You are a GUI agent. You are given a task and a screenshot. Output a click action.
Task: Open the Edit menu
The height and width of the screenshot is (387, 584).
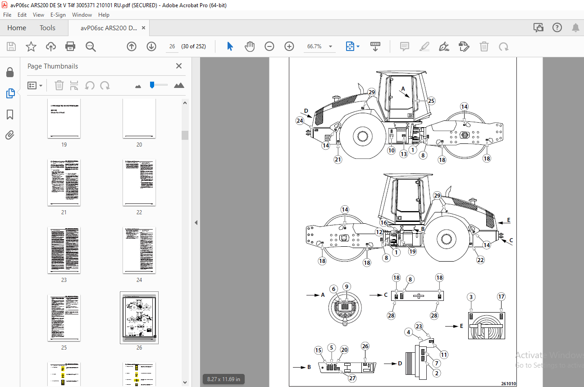tap(22, 15)
